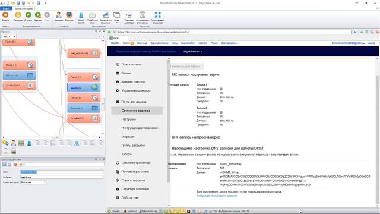Click the new document icon in quick access bar

point(8,3)
